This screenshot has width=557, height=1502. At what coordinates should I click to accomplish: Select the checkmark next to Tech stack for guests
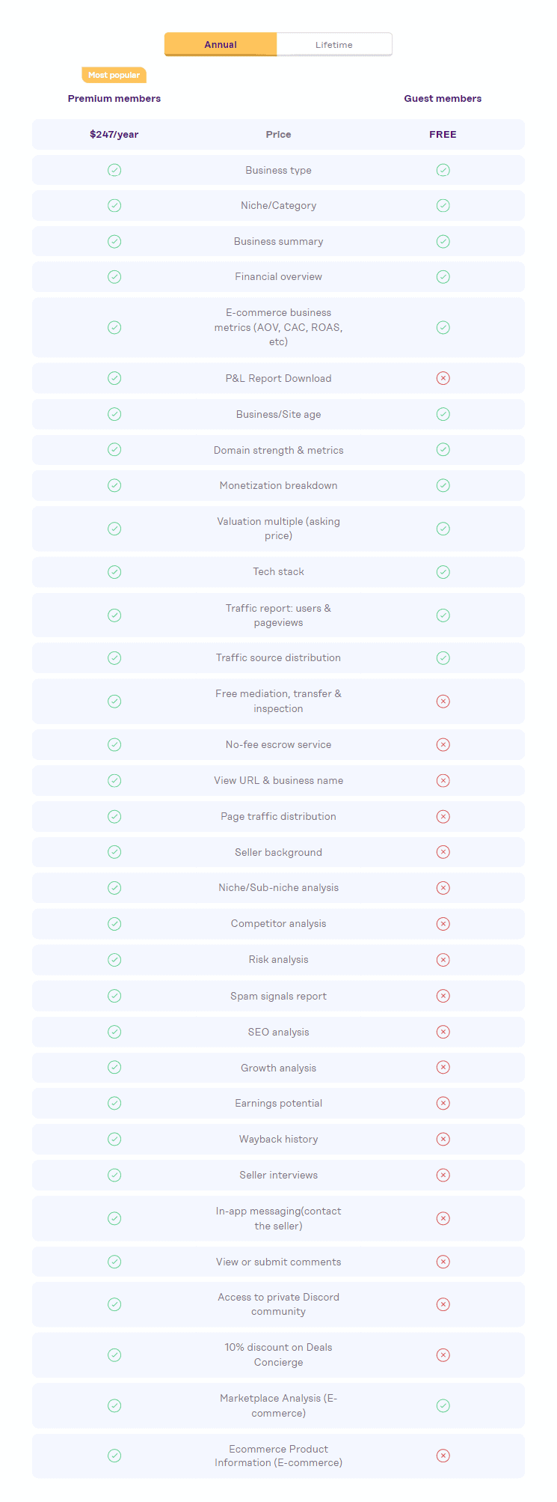pyautogui.click(x=443, y=571)
